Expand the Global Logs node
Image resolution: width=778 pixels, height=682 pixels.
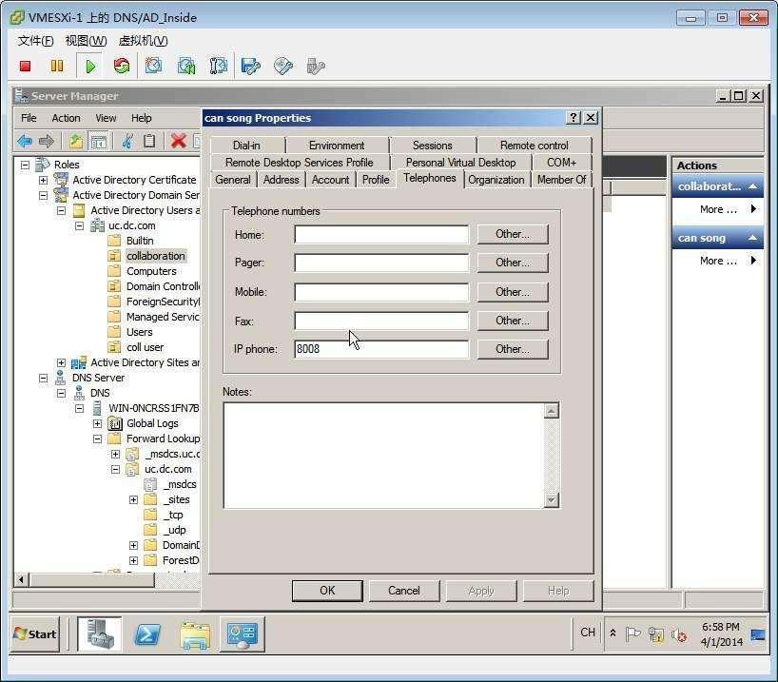[x=97, y=424]
